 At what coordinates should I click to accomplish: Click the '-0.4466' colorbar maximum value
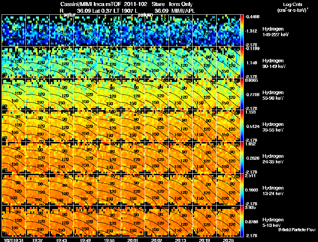(252, 17)
